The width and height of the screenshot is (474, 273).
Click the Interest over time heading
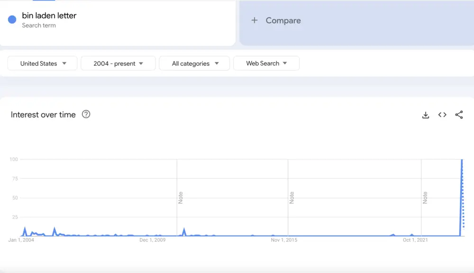[43, 114]
